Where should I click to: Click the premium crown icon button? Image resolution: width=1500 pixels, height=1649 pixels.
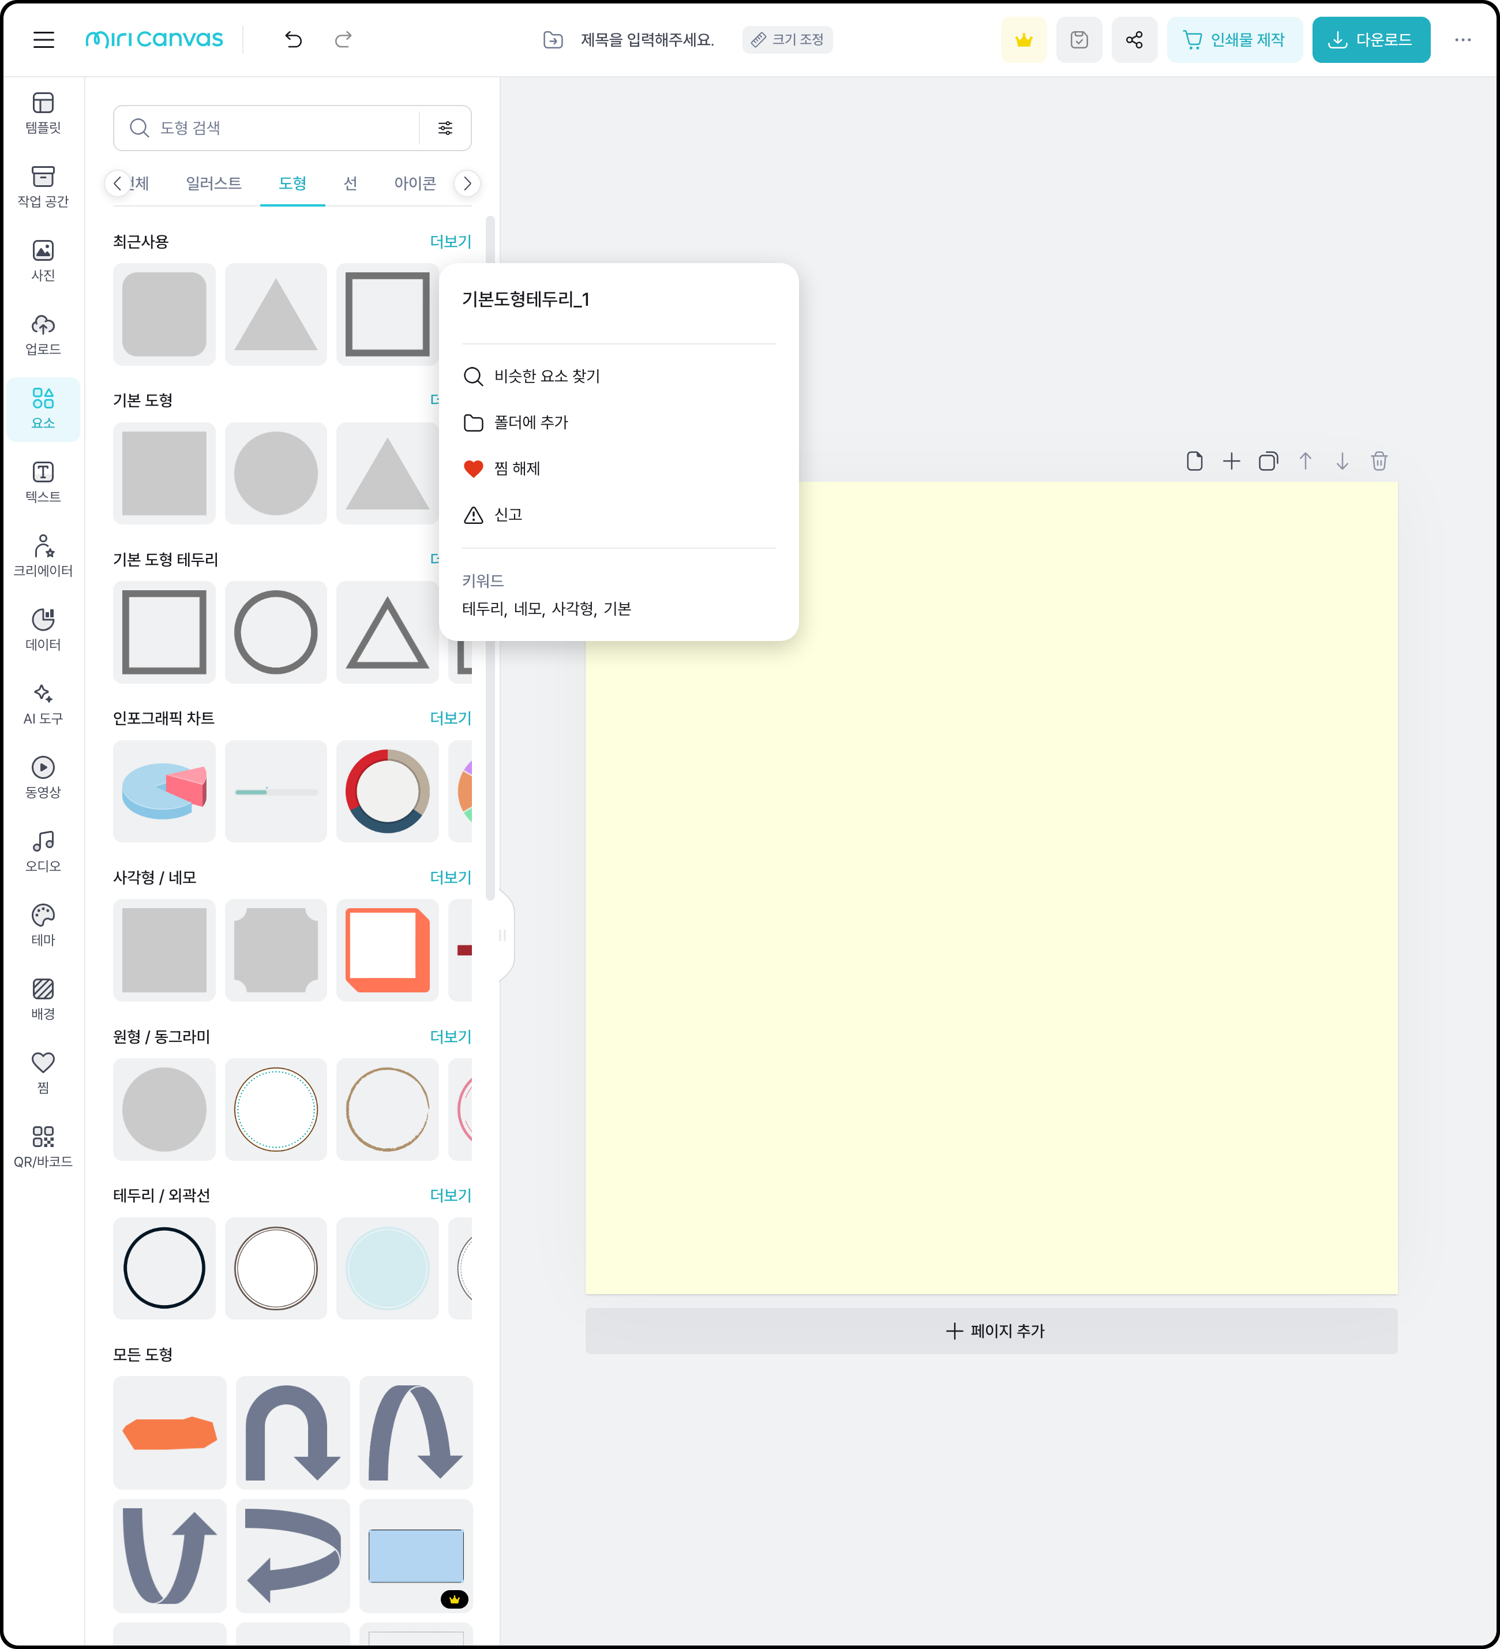click(x=1024, y=39)
